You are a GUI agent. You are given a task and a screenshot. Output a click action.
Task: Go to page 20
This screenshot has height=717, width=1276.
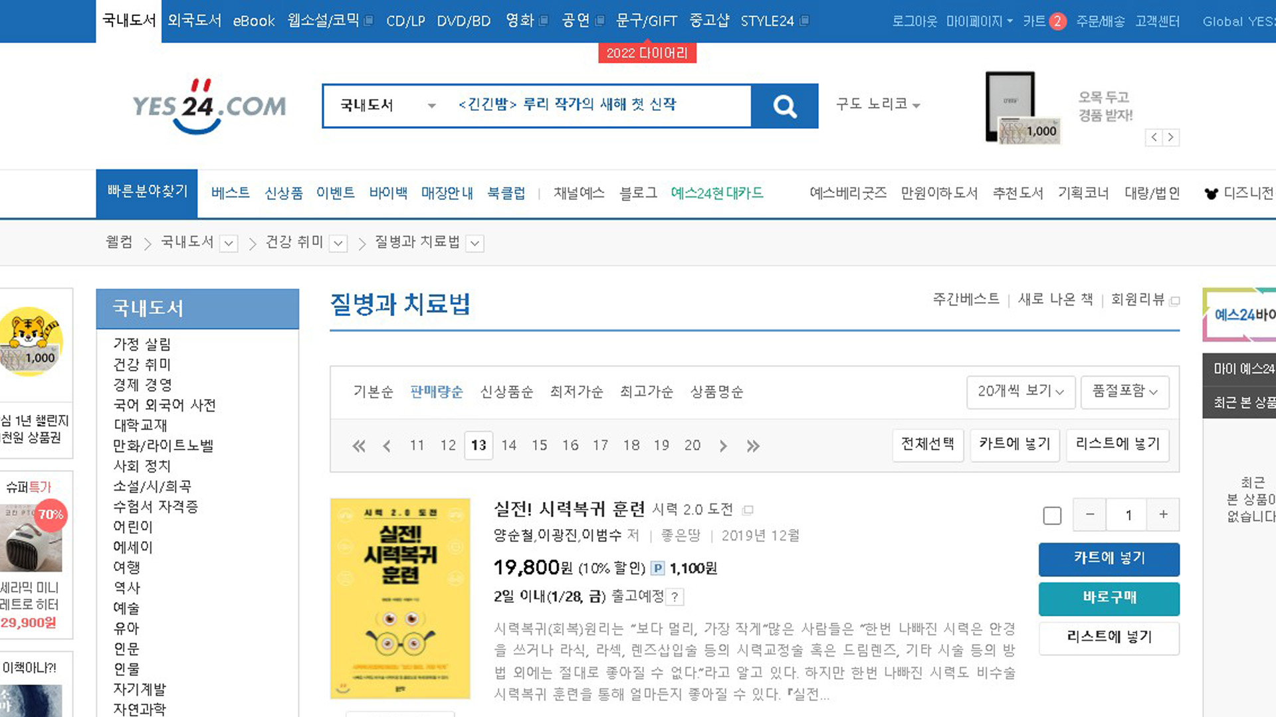click(692, 445)
